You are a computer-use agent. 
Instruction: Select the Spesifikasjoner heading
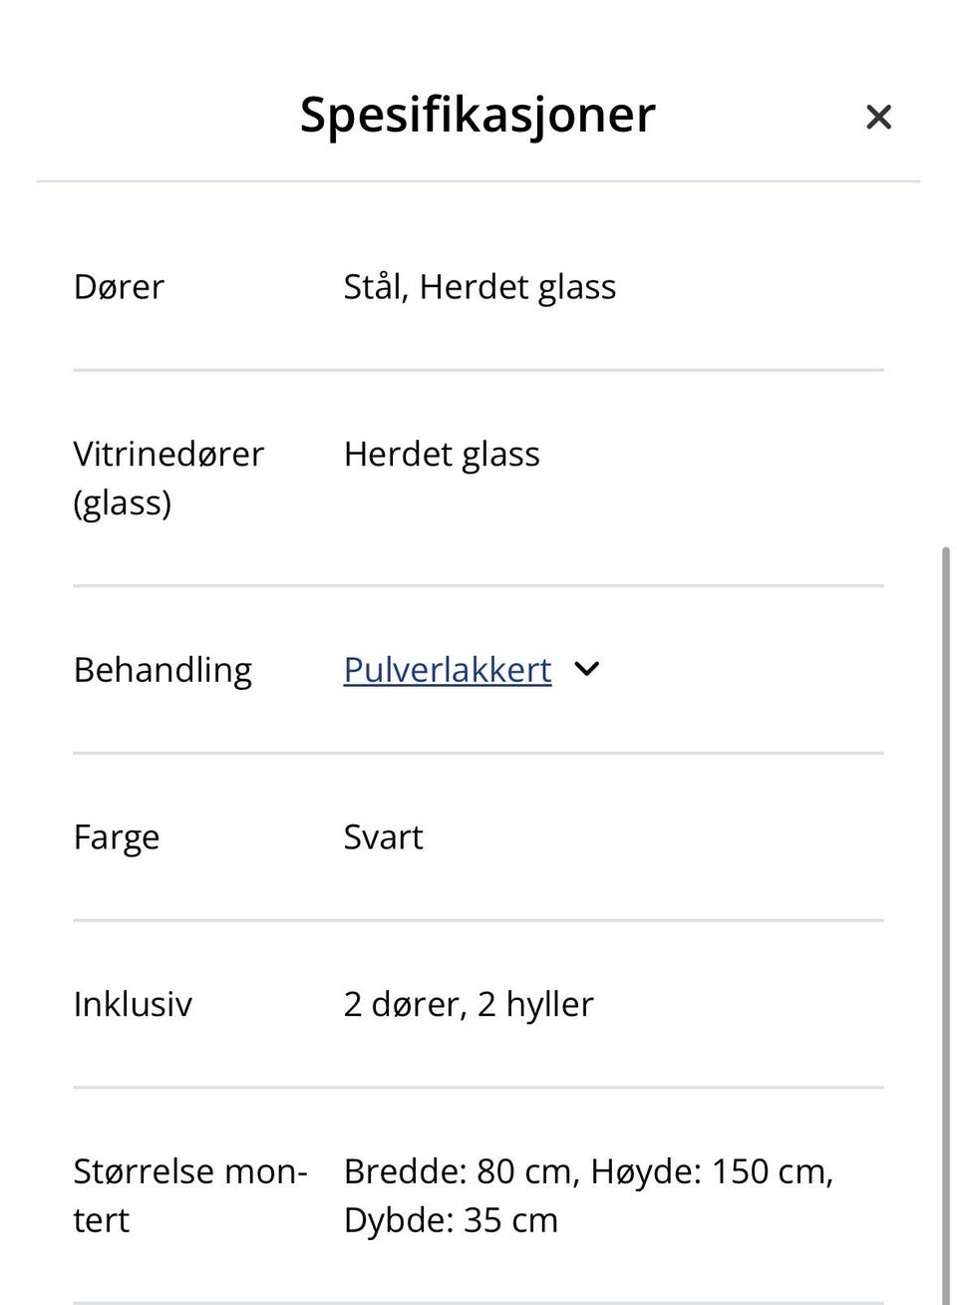(477, 114)
